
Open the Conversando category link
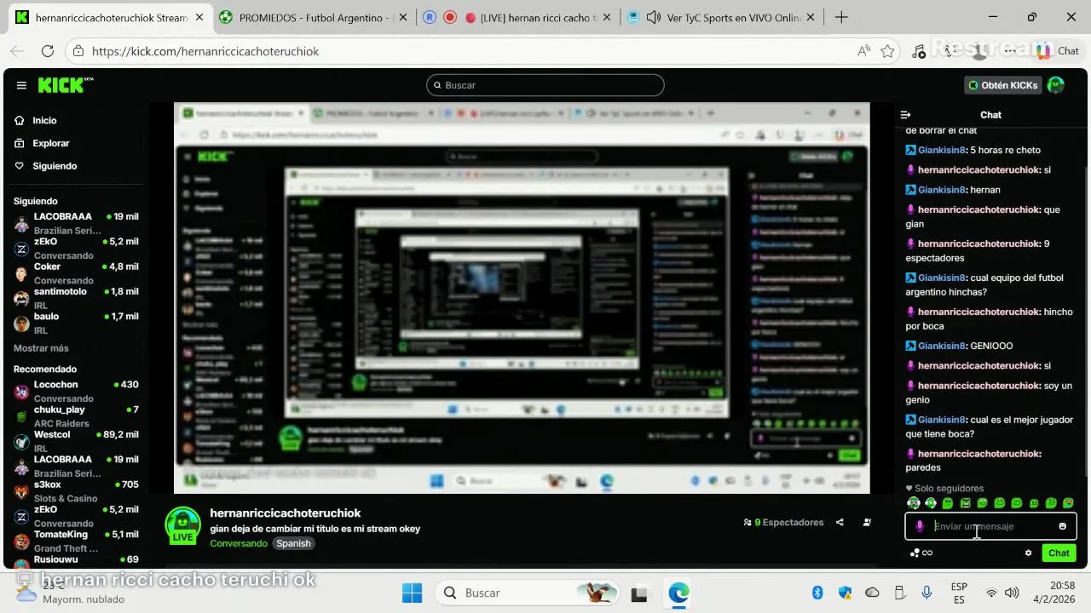coord(239,543)
